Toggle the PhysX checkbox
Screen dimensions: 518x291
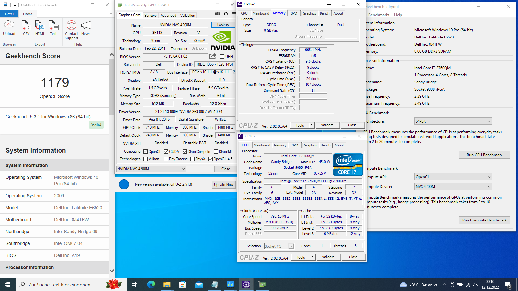click(x=192, y=159)
